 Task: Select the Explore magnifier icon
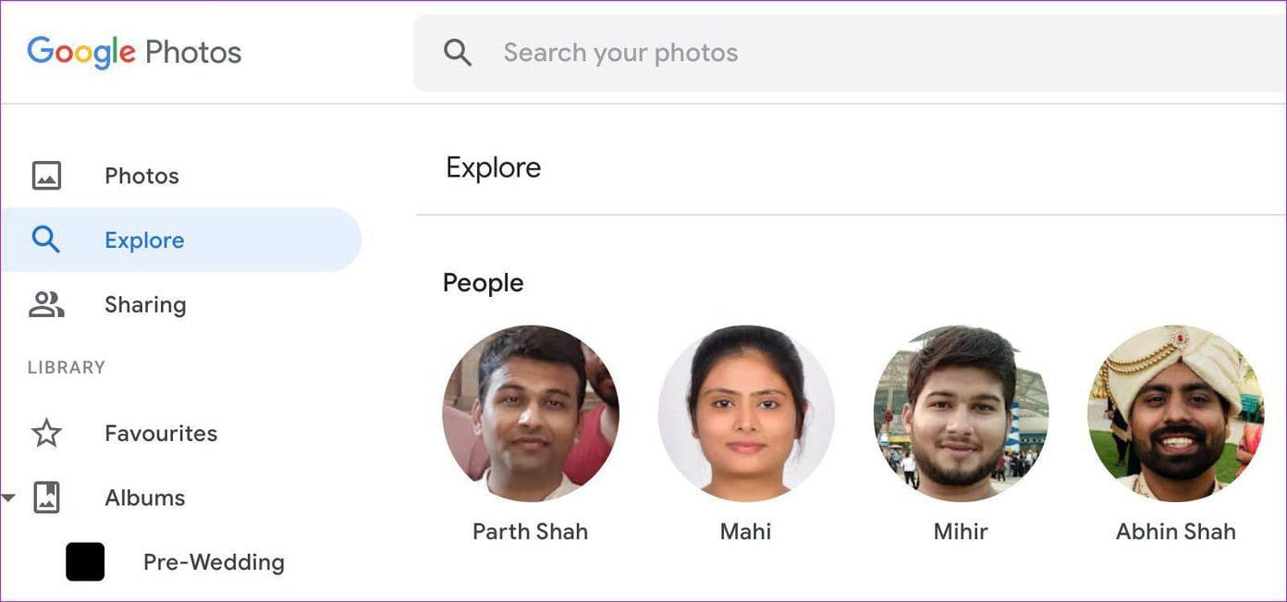pyautogui.click(x=45, y=240)
